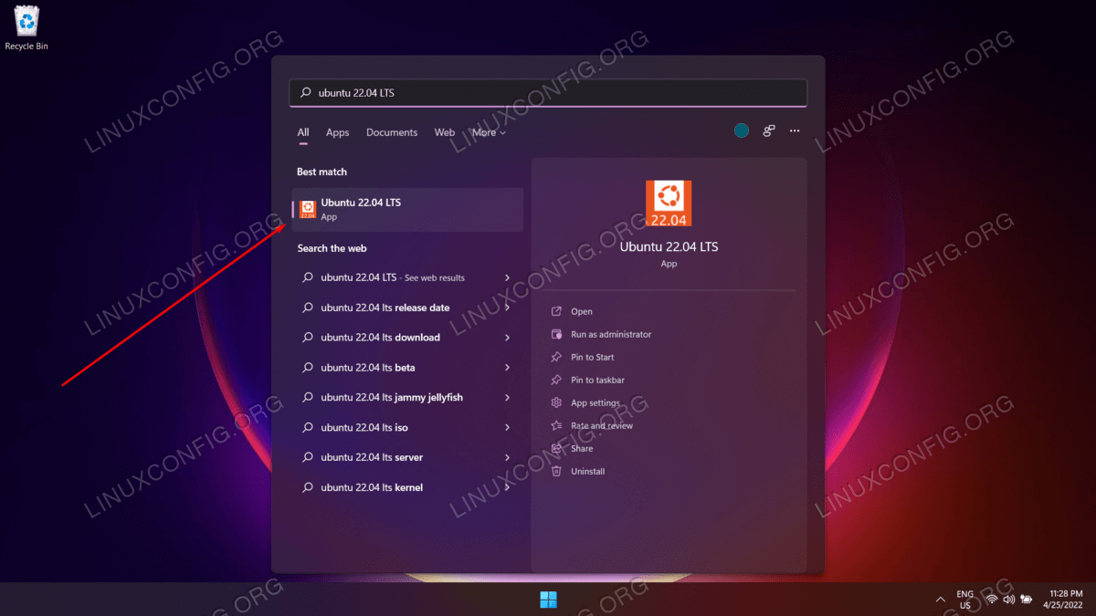Viewport: 1096px width, 616px height.
Task: Open the Recycle Bin desktop icon
Action: pyautogui.click(x=26, y=27)
